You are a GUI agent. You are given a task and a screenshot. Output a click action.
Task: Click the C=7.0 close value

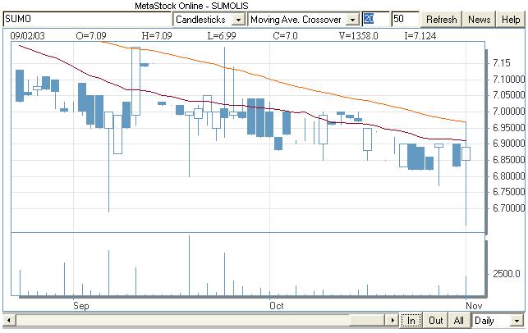pos(285,35)
